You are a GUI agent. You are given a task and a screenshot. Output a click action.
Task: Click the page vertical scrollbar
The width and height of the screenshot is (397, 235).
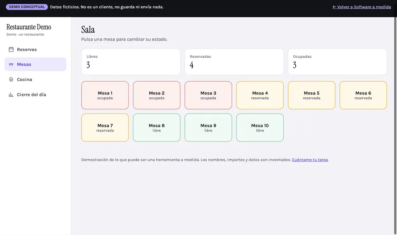395,126
